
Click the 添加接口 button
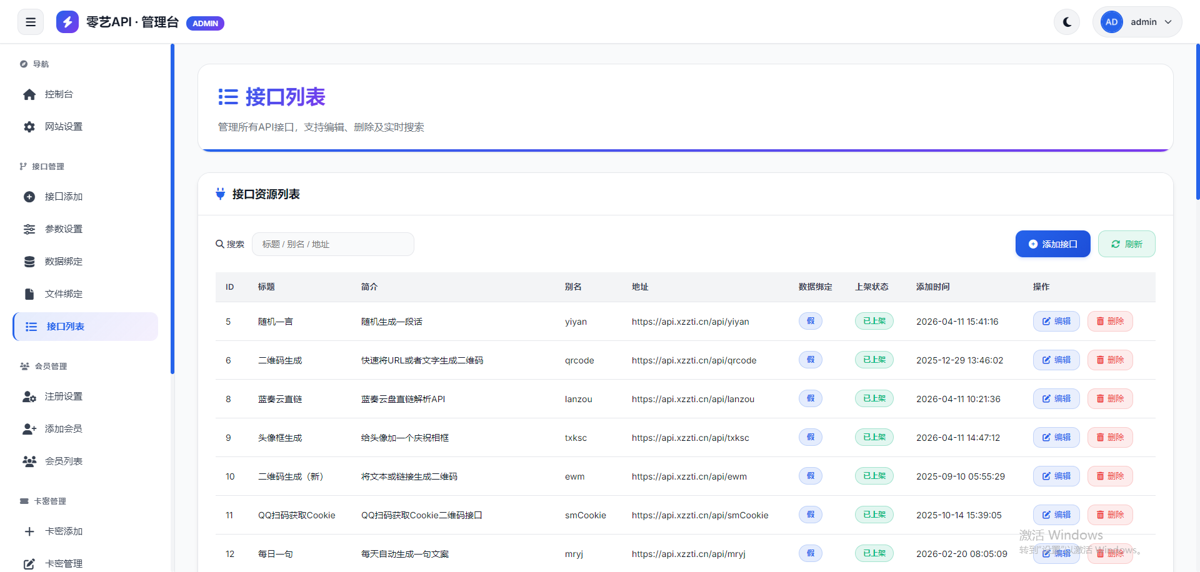tap(1052, 244)
